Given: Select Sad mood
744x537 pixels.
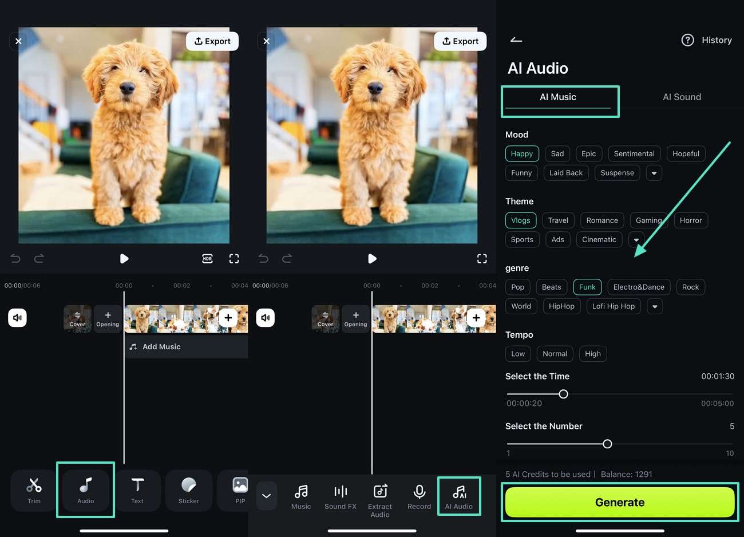Looking at the screenshot, I should (557, 153).
